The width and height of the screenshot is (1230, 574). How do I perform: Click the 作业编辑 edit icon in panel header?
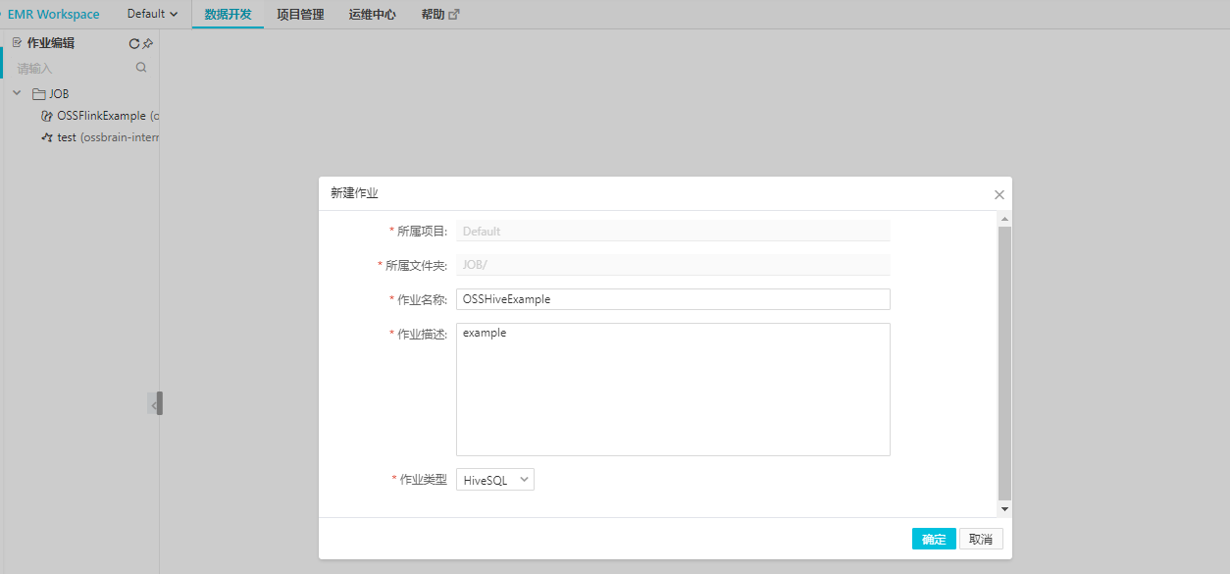point(17,43)
